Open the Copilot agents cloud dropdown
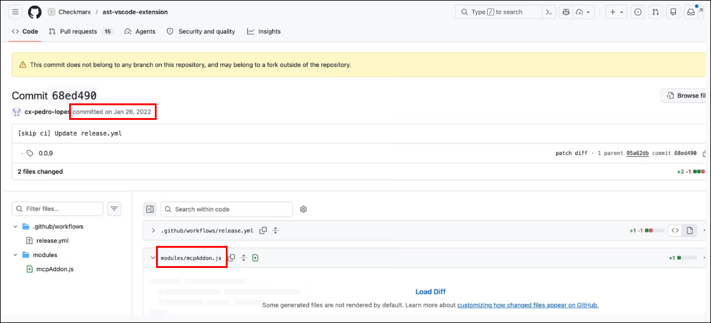The image size is (711, 323). [x=584, y=12]
